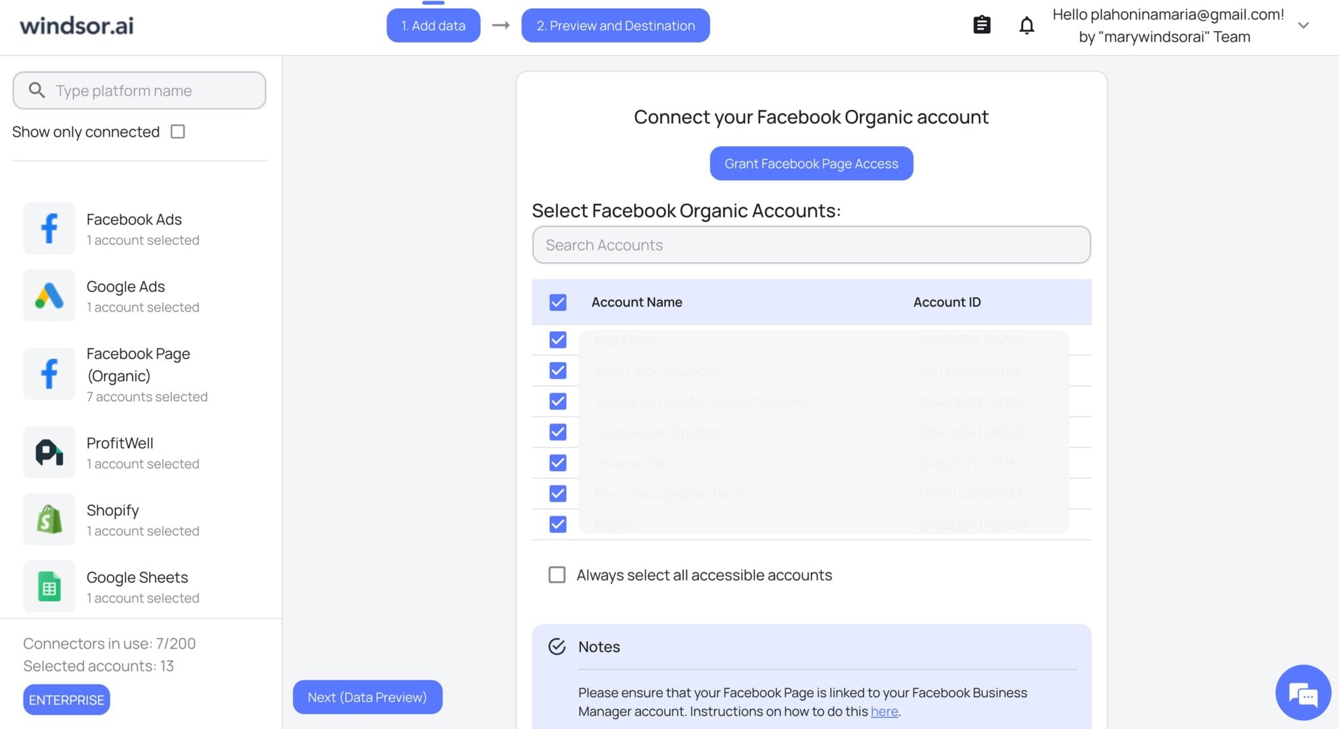Screen dimensions: 1339x729
Task: Select the Facebook Page (Organic) connector icon
Action: (x=49, y=374)
